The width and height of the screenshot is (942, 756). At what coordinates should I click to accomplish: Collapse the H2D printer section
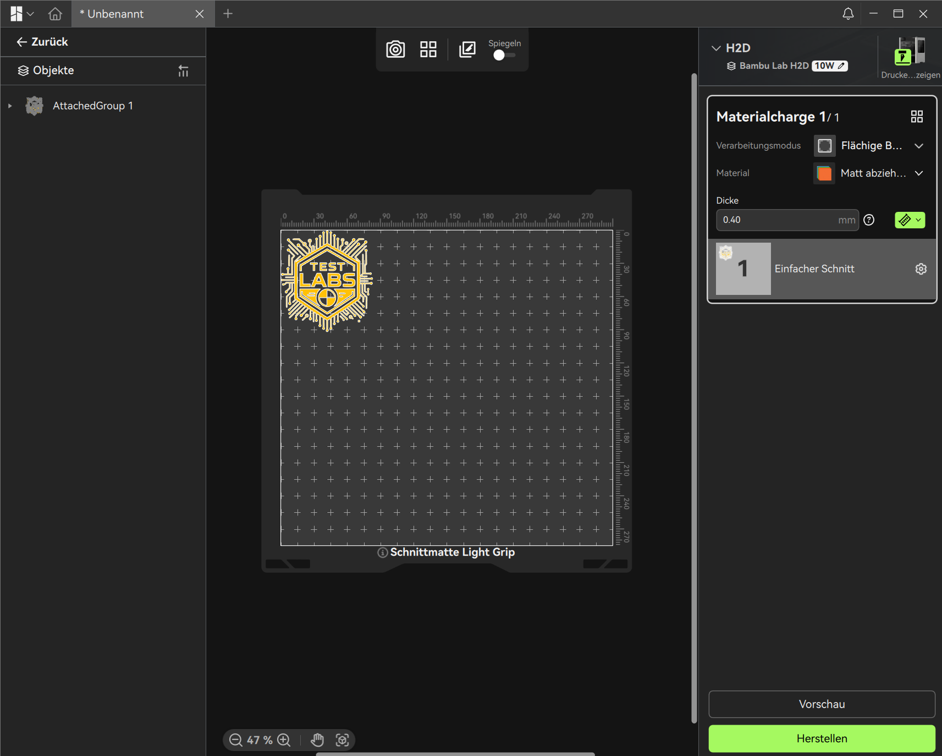point(716,48)
